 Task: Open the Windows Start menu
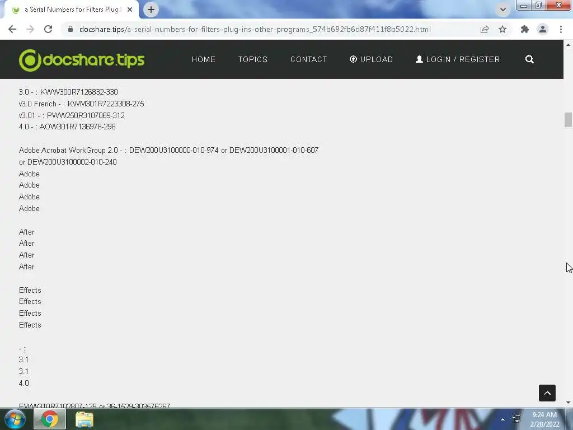click(15, 419)
